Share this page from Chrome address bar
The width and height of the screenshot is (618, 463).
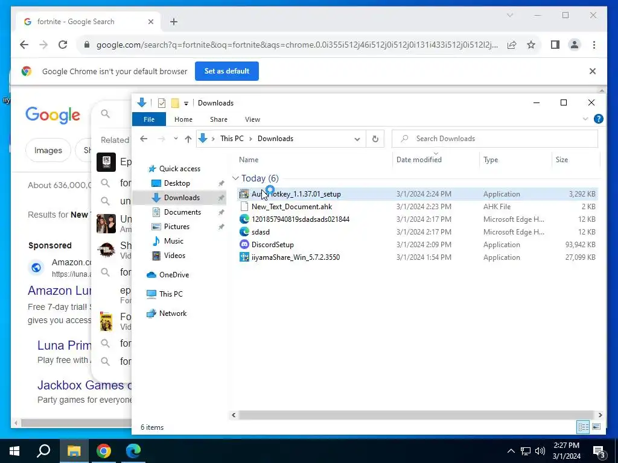tap(512, 45)
